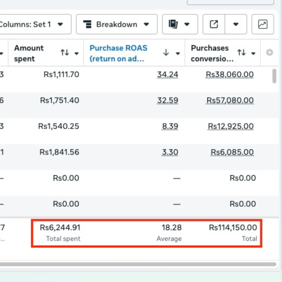The height and width of the screenshot is (282, 282).
Task: Click the Purchase ROAS column header text
Action: 118,53
